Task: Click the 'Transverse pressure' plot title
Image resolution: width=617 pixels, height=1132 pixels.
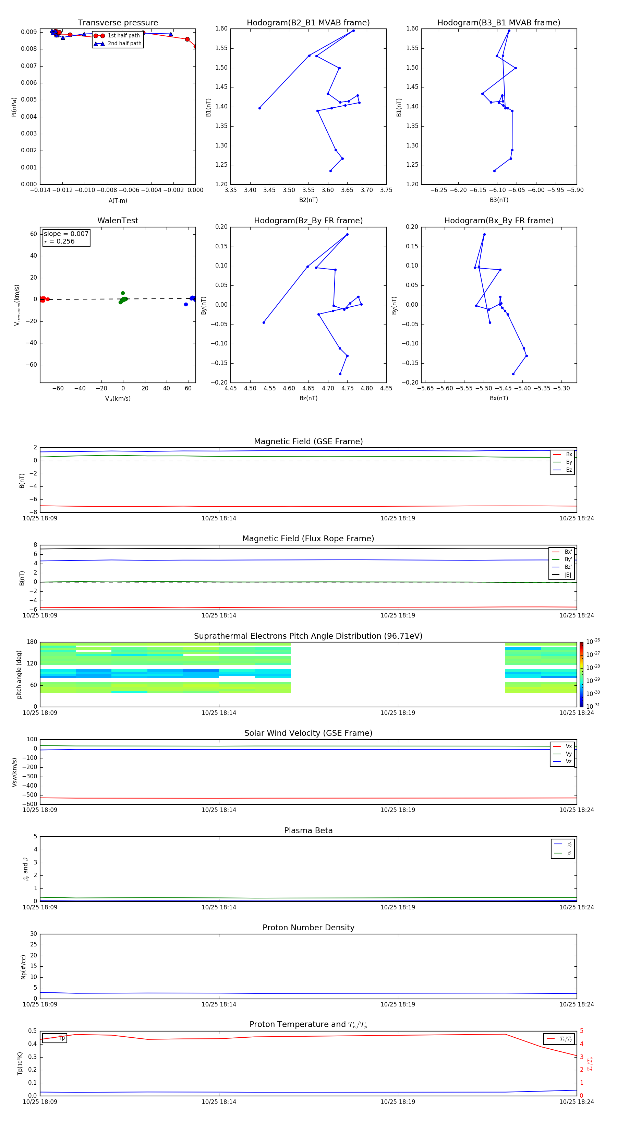Action: point(118,23)
